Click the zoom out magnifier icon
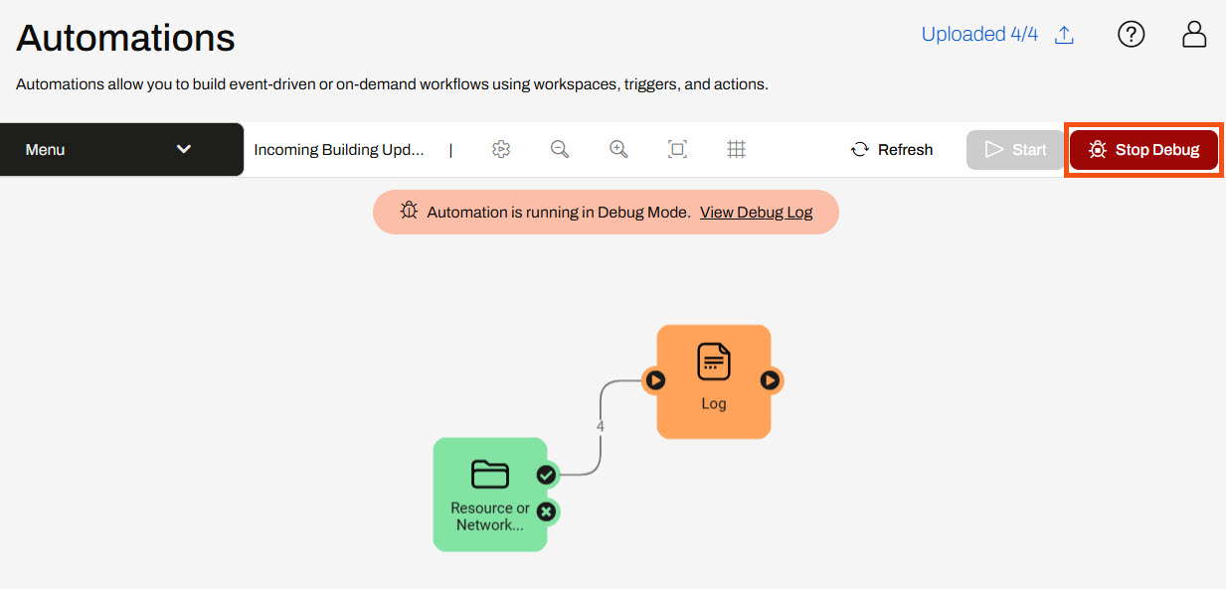 click(x=560, y=149)
